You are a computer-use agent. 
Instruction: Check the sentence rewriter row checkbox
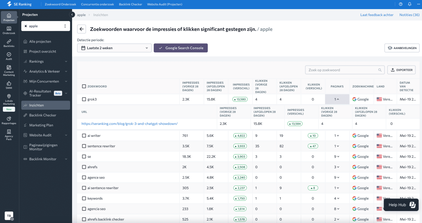84,146
